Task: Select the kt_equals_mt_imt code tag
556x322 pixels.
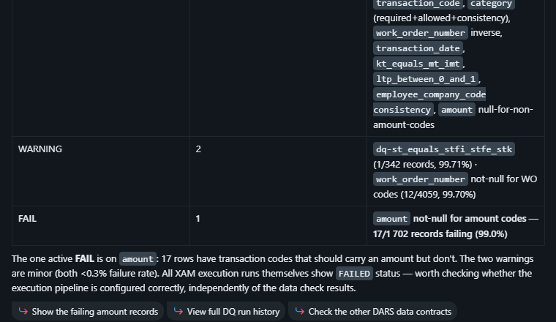Action: (x=418, y=64)
